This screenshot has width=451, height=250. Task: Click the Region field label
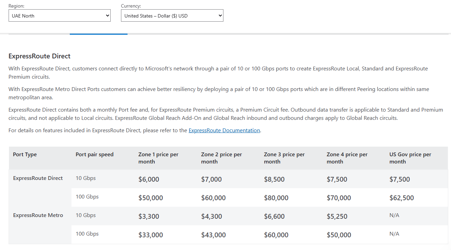tap(16, 6)
